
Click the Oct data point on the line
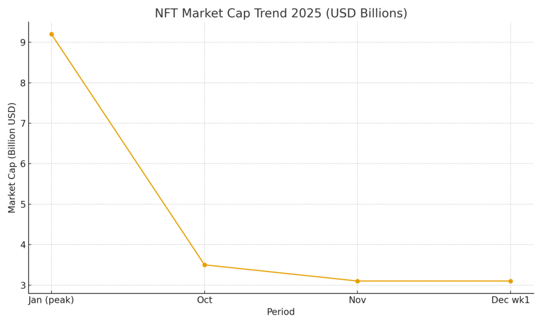click(x=204, y=265)
